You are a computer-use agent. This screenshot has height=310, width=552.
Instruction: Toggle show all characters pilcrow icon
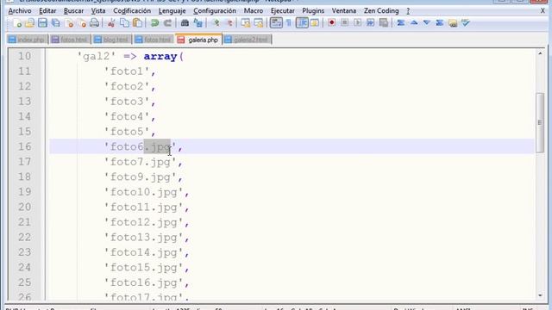pos(289,23)
